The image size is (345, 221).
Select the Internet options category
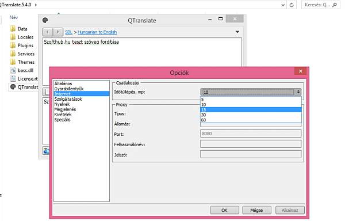(x=82, y=94)
